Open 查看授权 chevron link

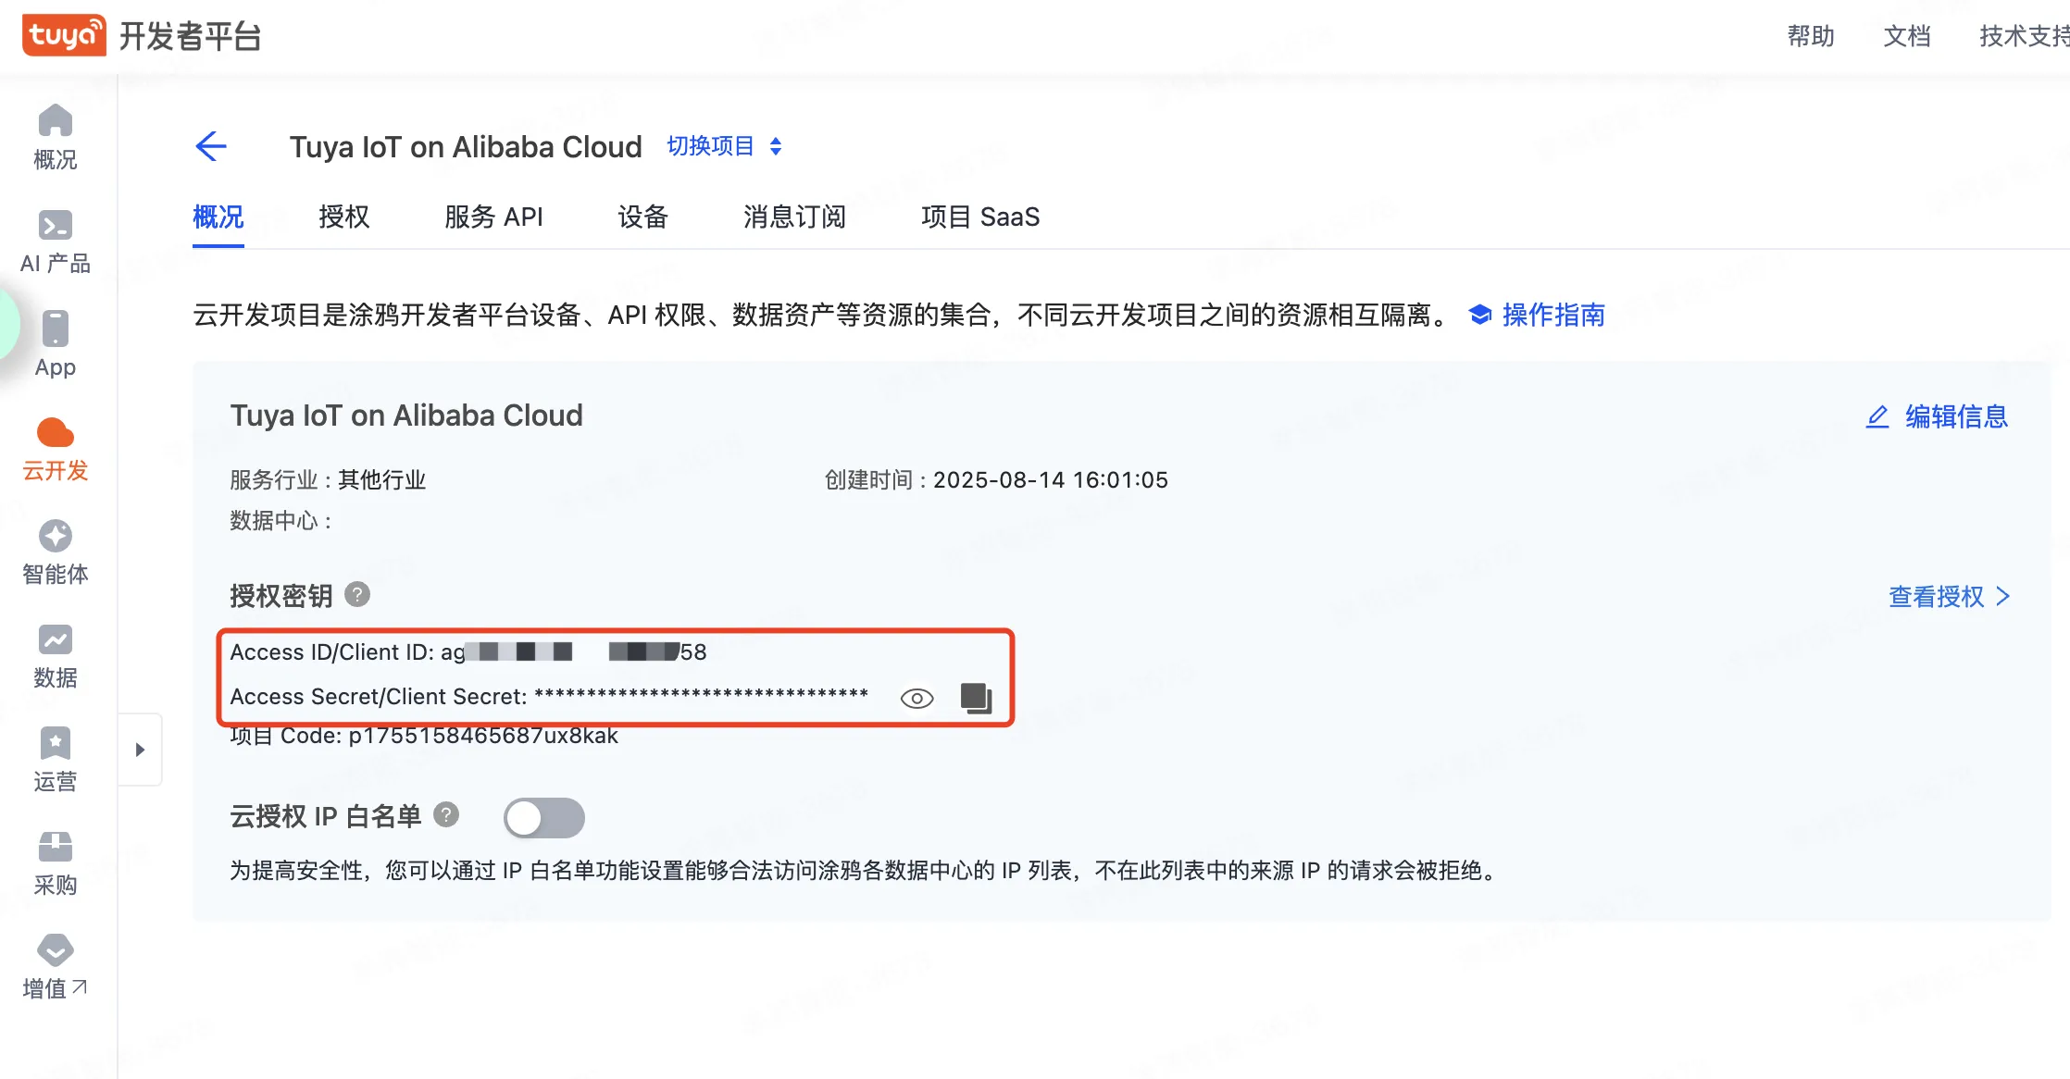1949,597
